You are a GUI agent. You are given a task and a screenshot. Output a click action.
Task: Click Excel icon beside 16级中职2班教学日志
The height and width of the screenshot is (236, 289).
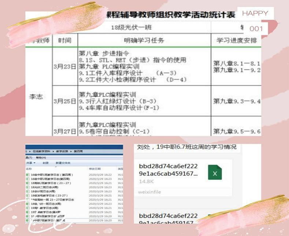coord(28,179)
